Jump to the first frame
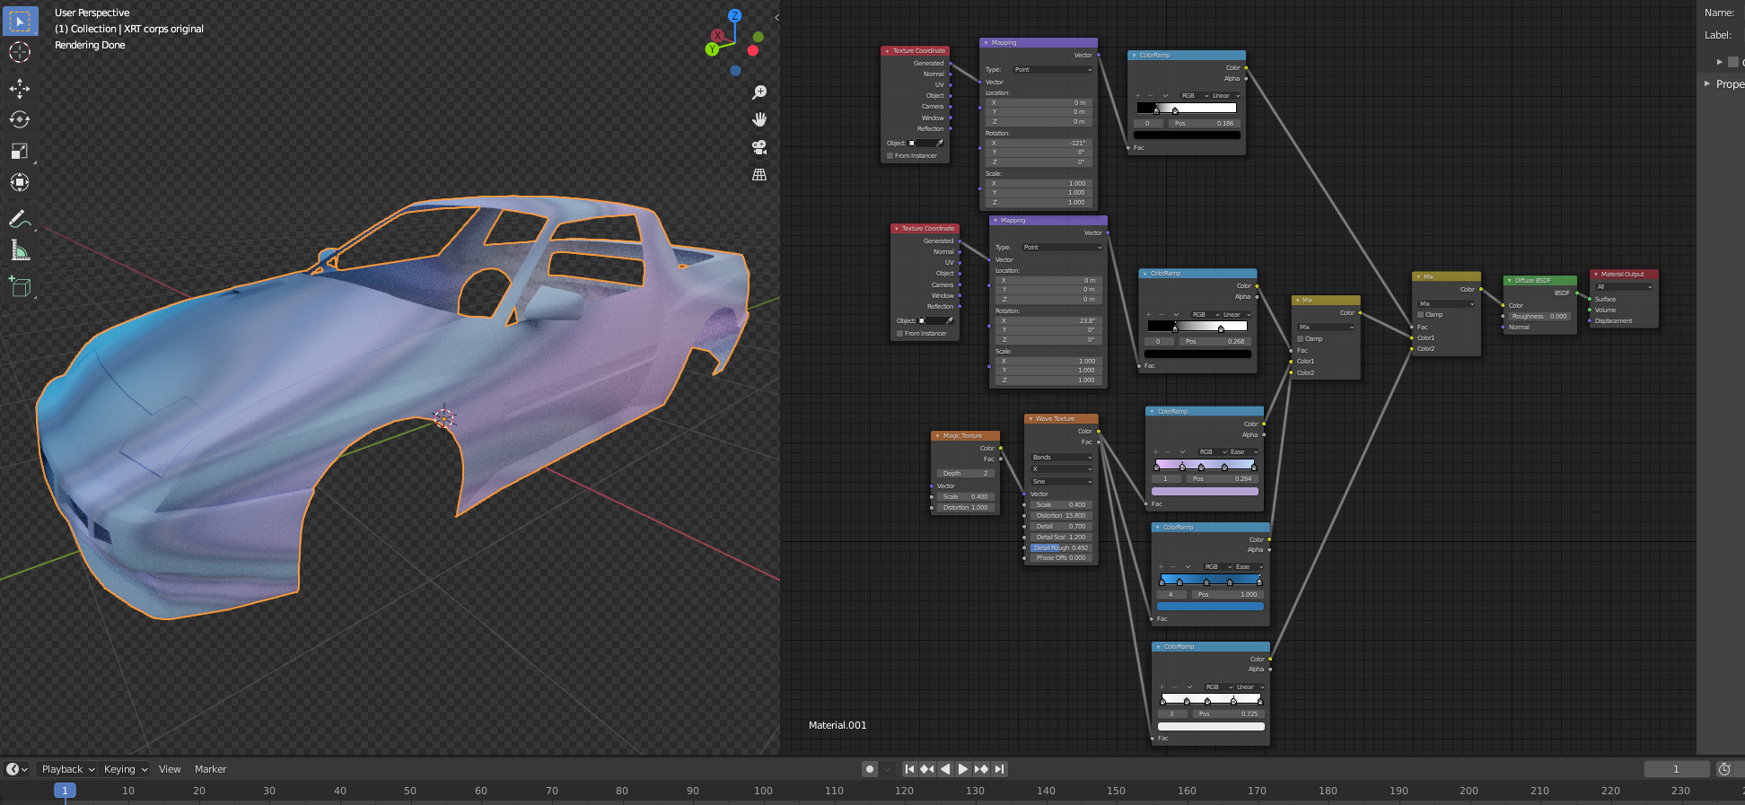 909,769
